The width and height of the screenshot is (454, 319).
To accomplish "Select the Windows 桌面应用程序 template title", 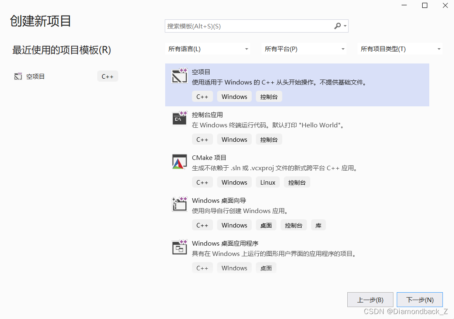I will 225,244.
